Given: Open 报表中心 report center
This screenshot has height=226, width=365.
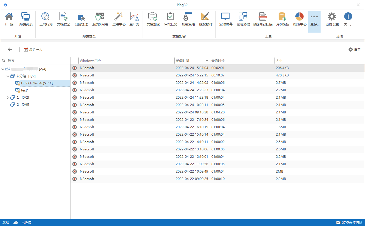Looking at the screenshot, I should tap(300, 19).
